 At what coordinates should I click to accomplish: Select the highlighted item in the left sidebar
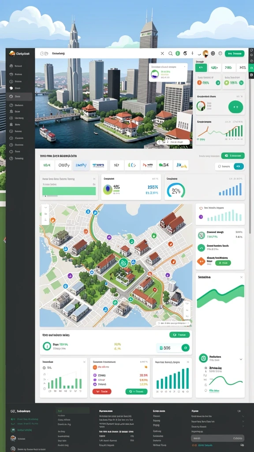click(19, 97)
